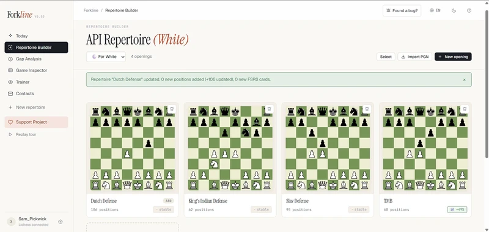Click the Trainer eye icon
The width and height of the screenshot is (489, 232).
(10, 82)
